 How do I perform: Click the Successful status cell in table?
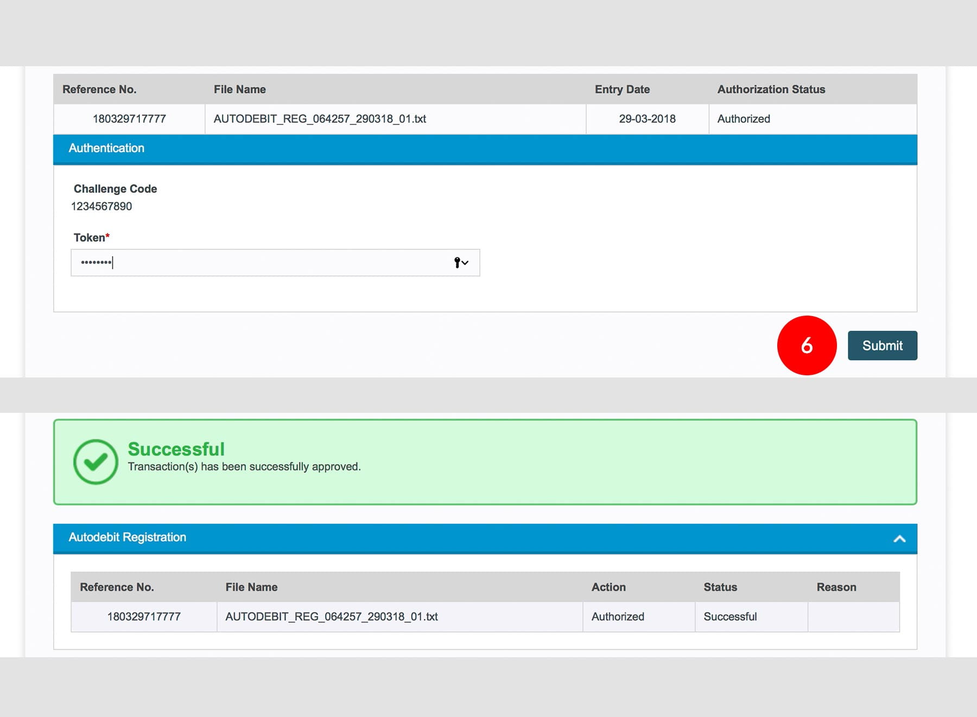coord(730,617)
